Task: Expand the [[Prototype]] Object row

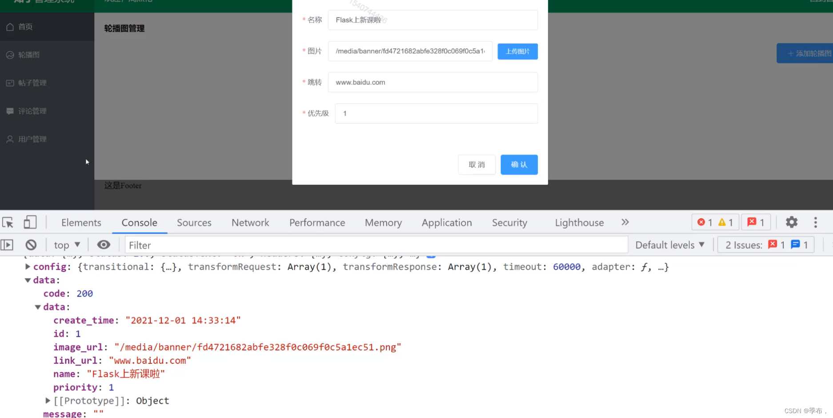Action: pyautogui.click(x=48, y=401)
